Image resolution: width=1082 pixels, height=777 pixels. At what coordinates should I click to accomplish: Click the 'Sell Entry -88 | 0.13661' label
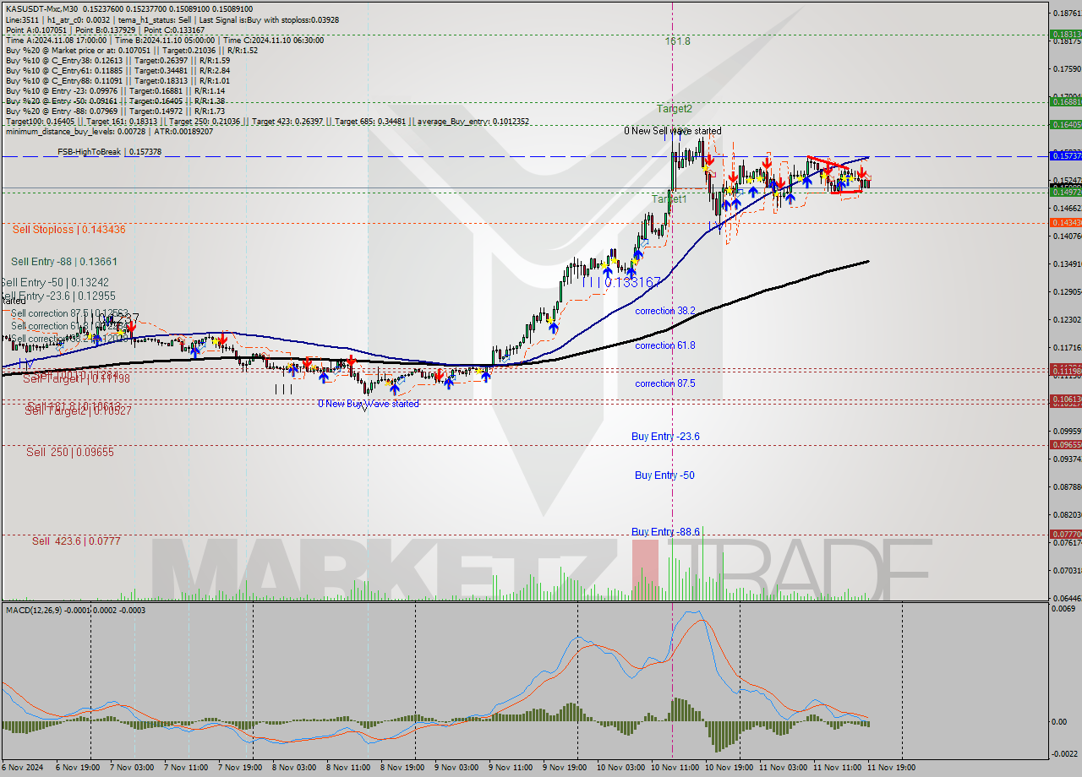tap(63, 262)
